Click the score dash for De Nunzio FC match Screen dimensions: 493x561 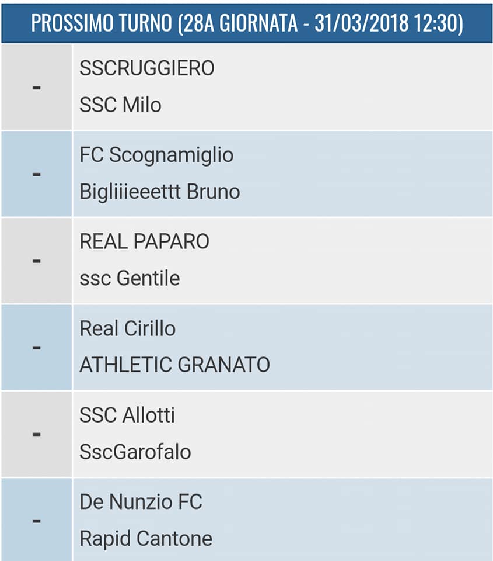coord(36,520)
